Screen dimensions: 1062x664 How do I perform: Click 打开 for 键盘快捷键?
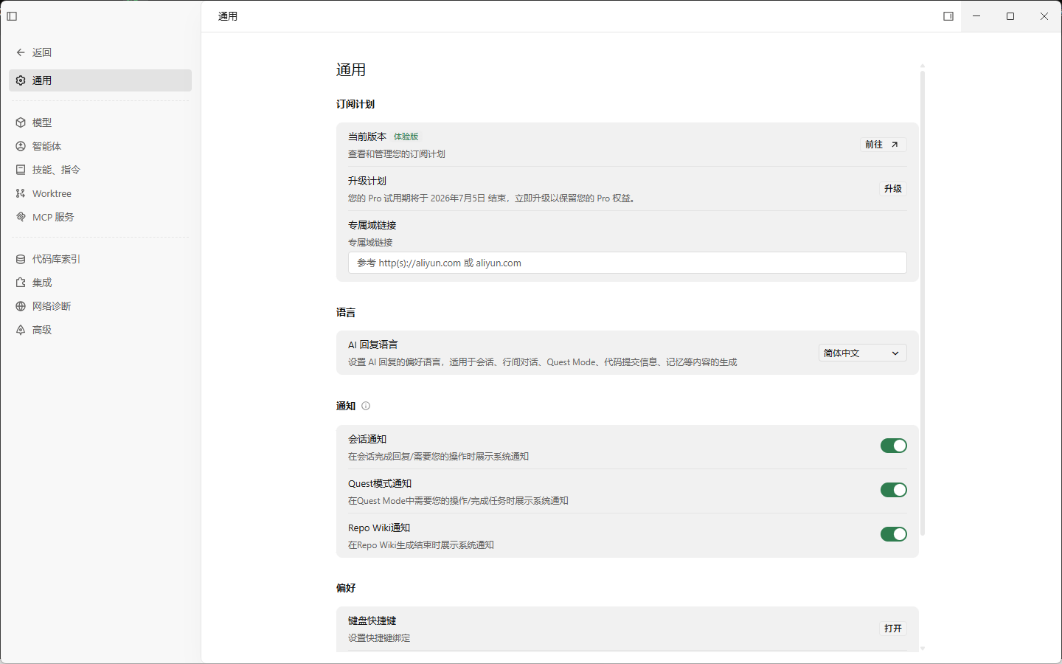click(893, 629)
